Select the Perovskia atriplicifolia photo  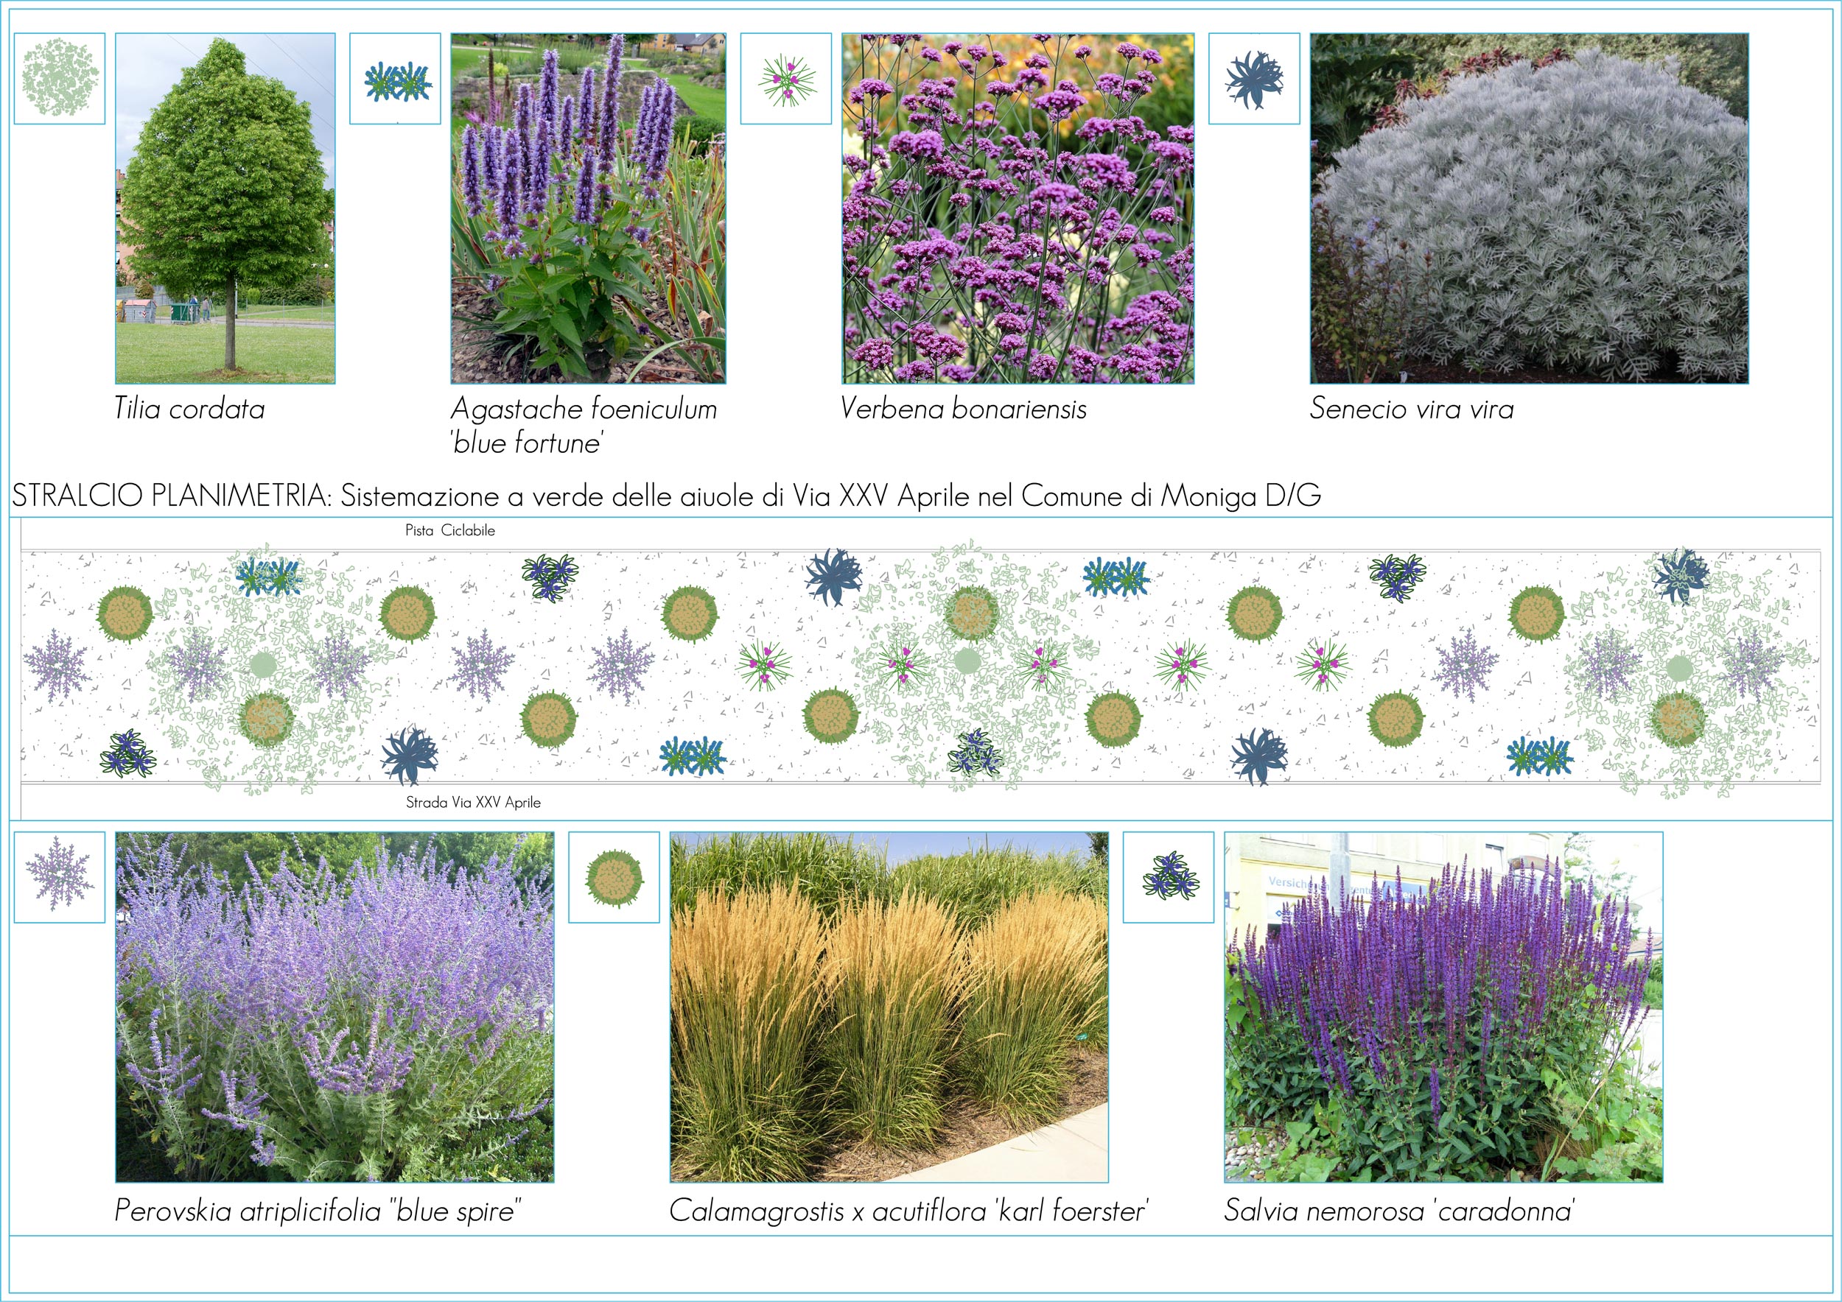(335, 1006)
